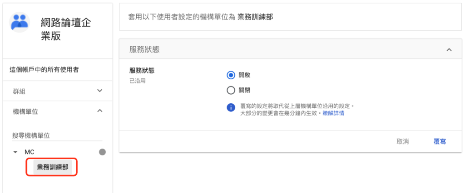Select the 開啟 radio button
465x193 pixels.
tap(231, 75)
